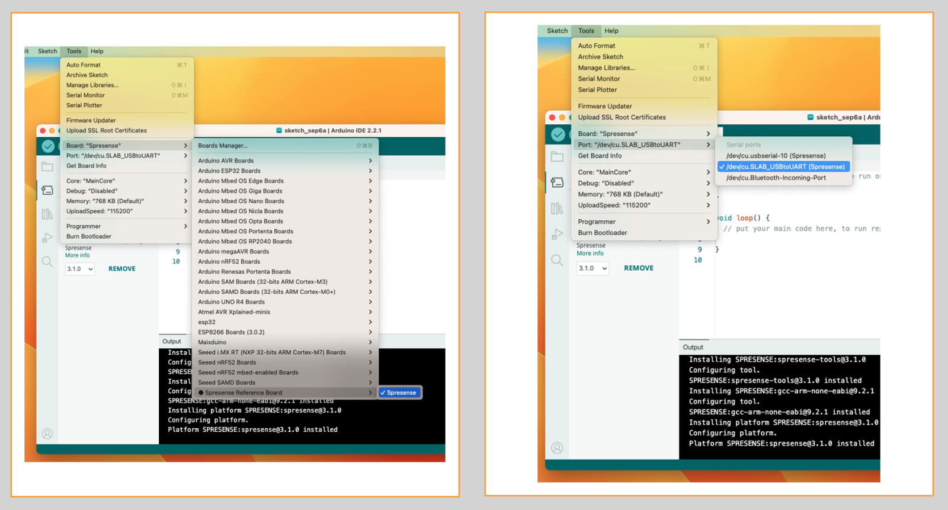948x510 pixels.
Task: Expand Maixduino boards submenu
Action: pyautogui.click(x=285, y=342)
